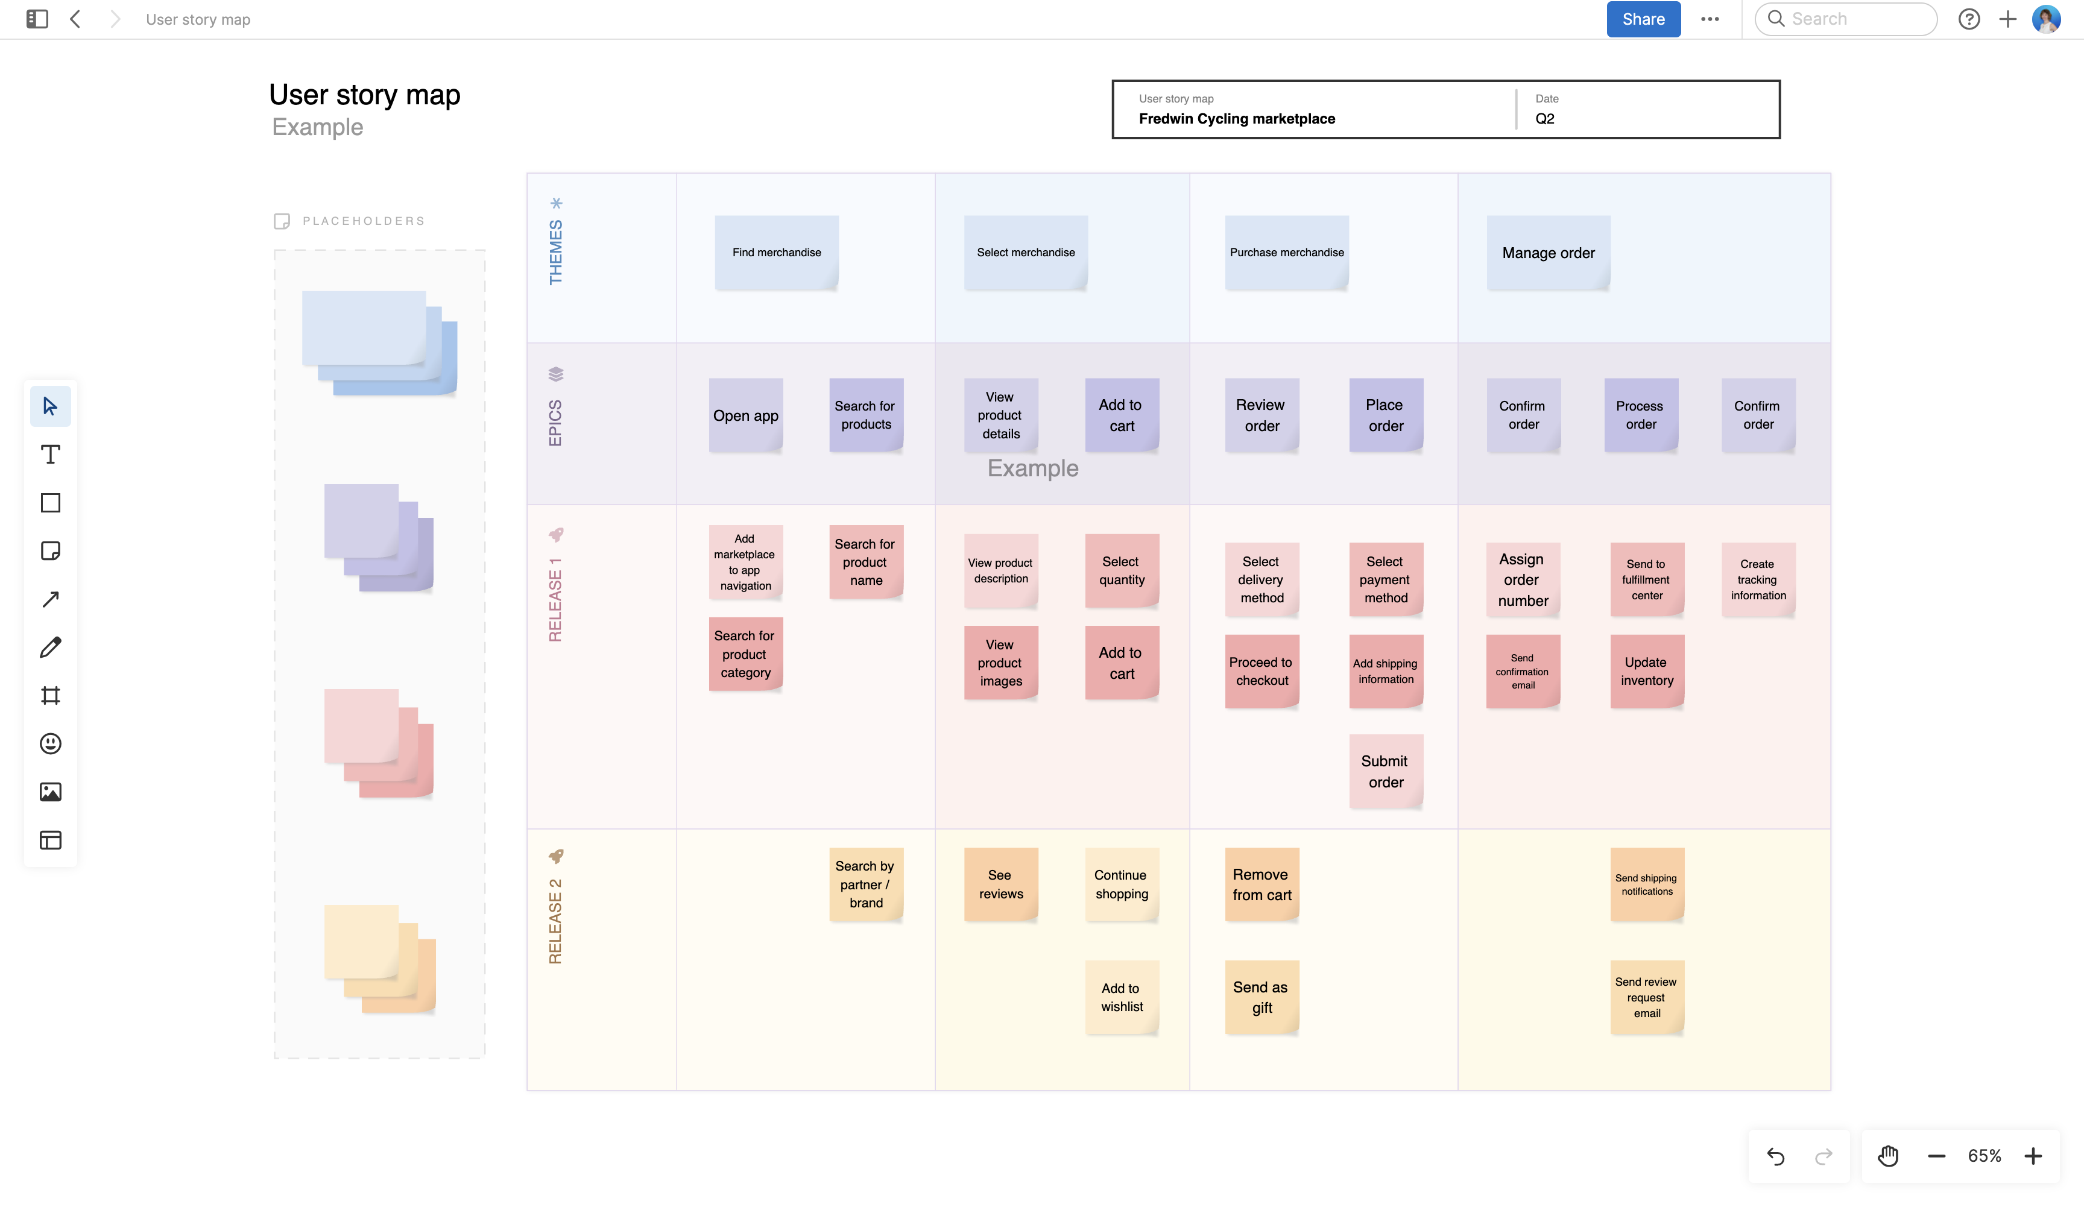
Task: Create new item with the plus button
Action: [2008, 19]
